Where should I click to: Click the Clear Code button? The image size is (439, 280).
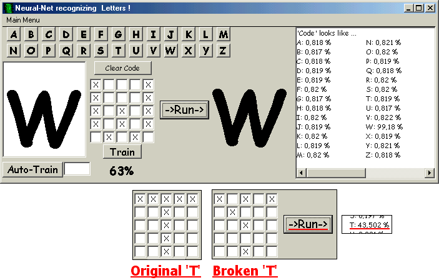(x=123, y=68)
